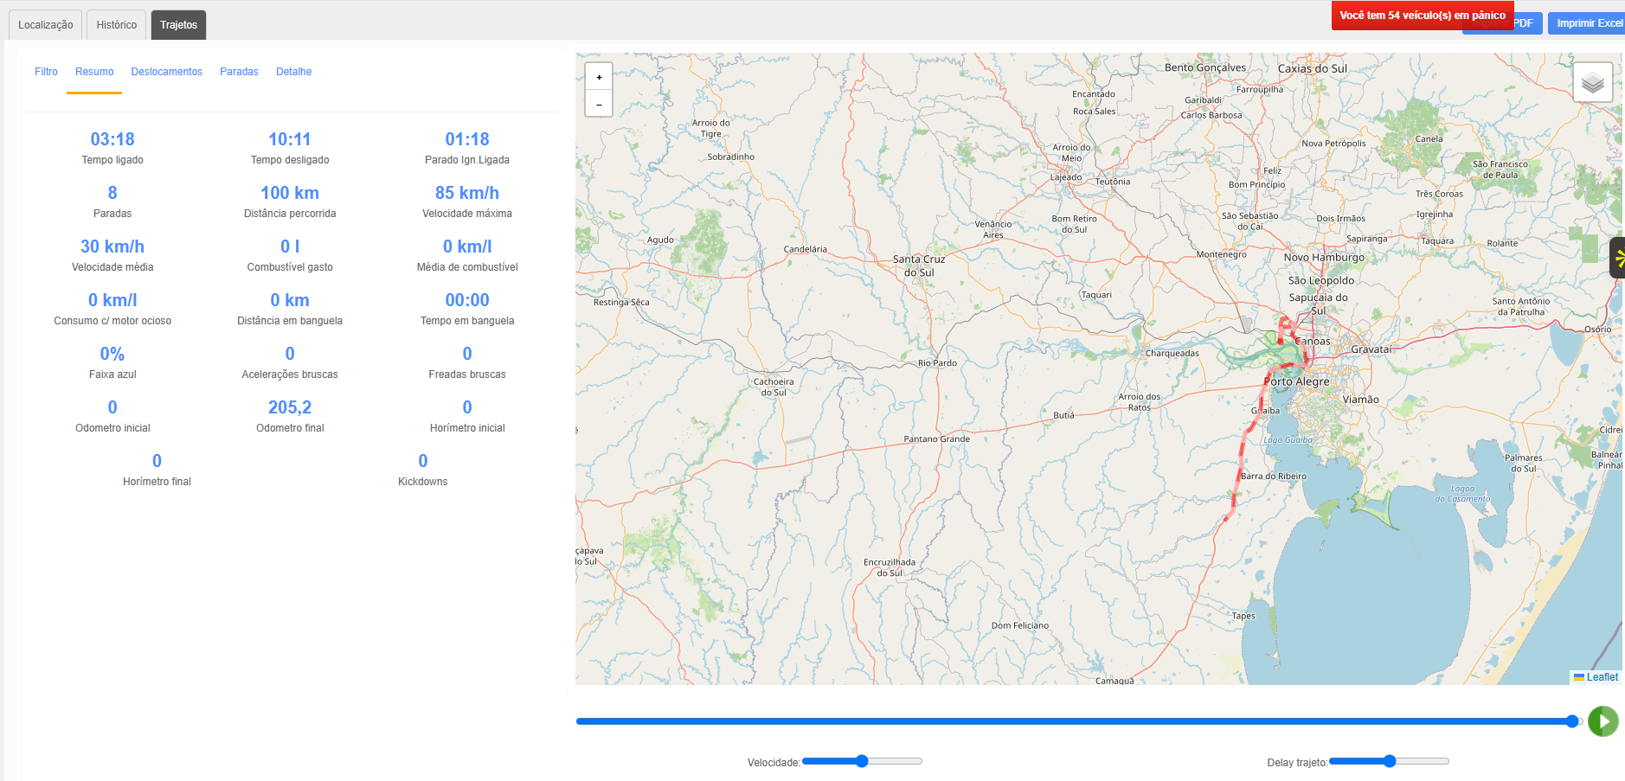
Task: Switch to the Localização tab
Action: (x=46, y=25)
